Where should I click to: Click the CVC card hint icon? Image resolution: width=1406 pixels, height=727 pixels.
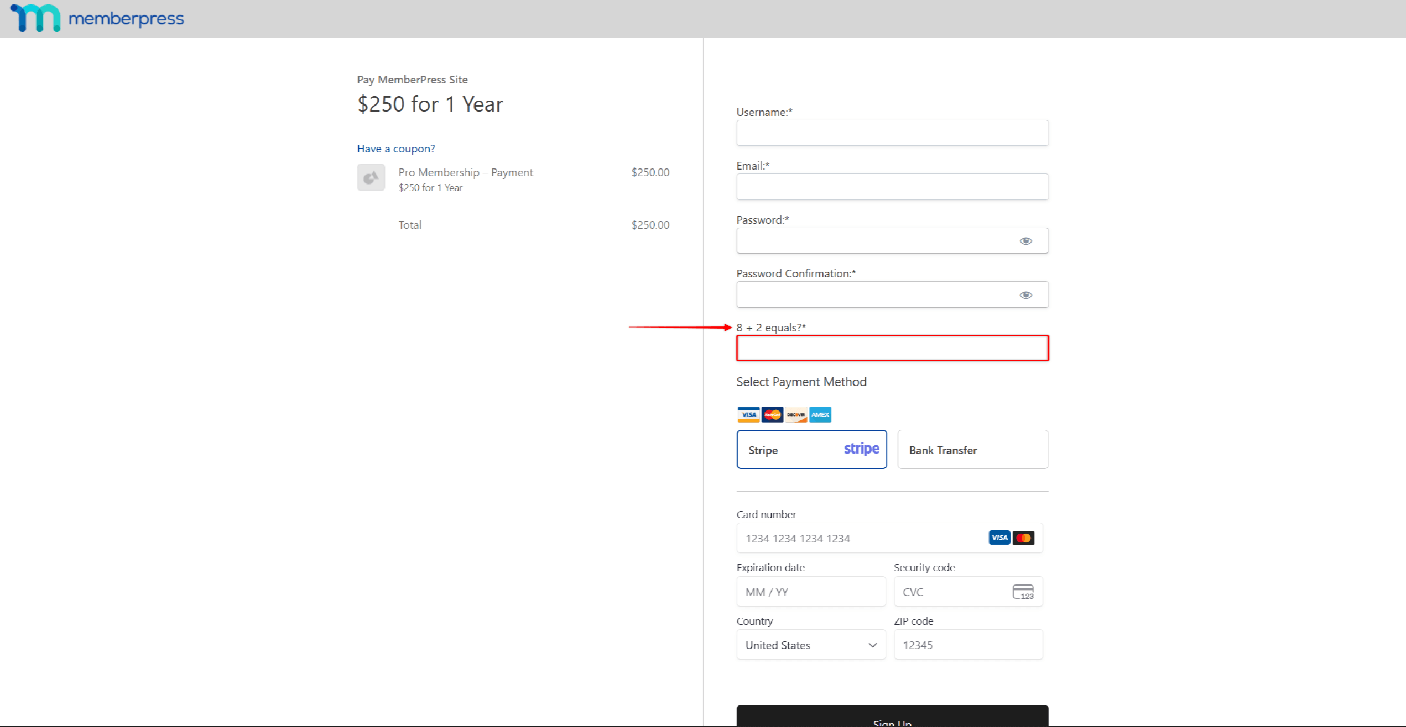[x=1023, y=592]
